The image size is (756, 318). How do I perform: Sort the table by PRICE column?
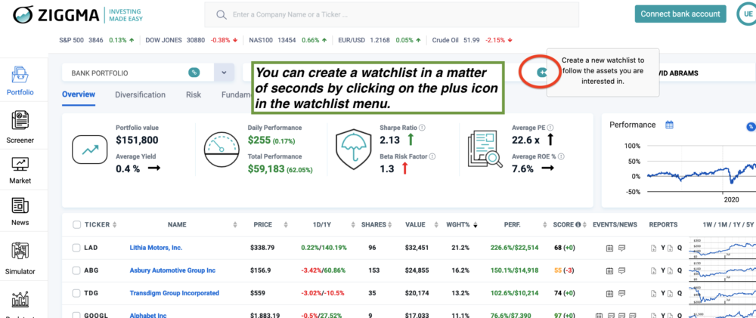click(x=286, y=225)
